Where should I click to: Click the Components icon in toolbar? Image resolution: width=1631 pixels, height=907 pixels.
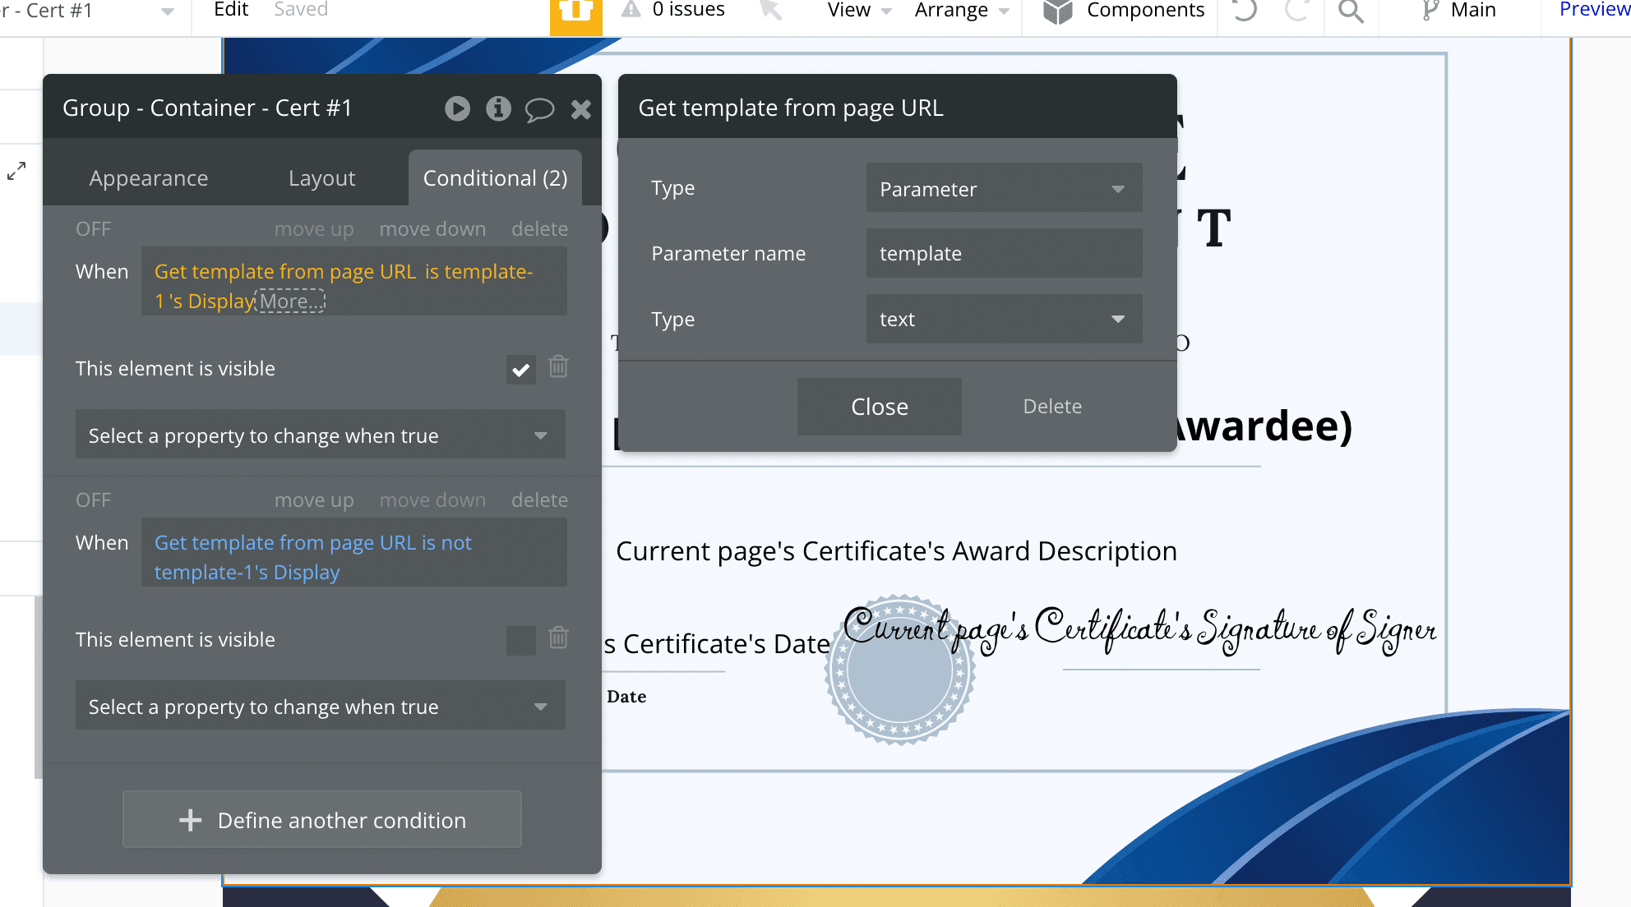(x=1057, y=12)
